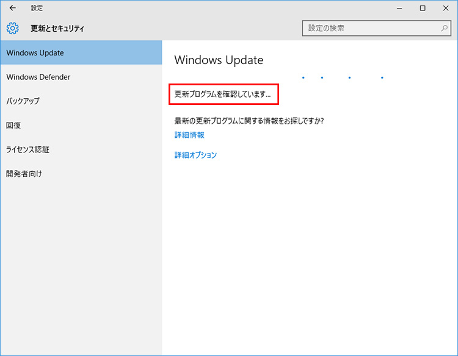Click the Windows Update page heading
This screenshot has width=458, height=356.
[x=219, y=60]
